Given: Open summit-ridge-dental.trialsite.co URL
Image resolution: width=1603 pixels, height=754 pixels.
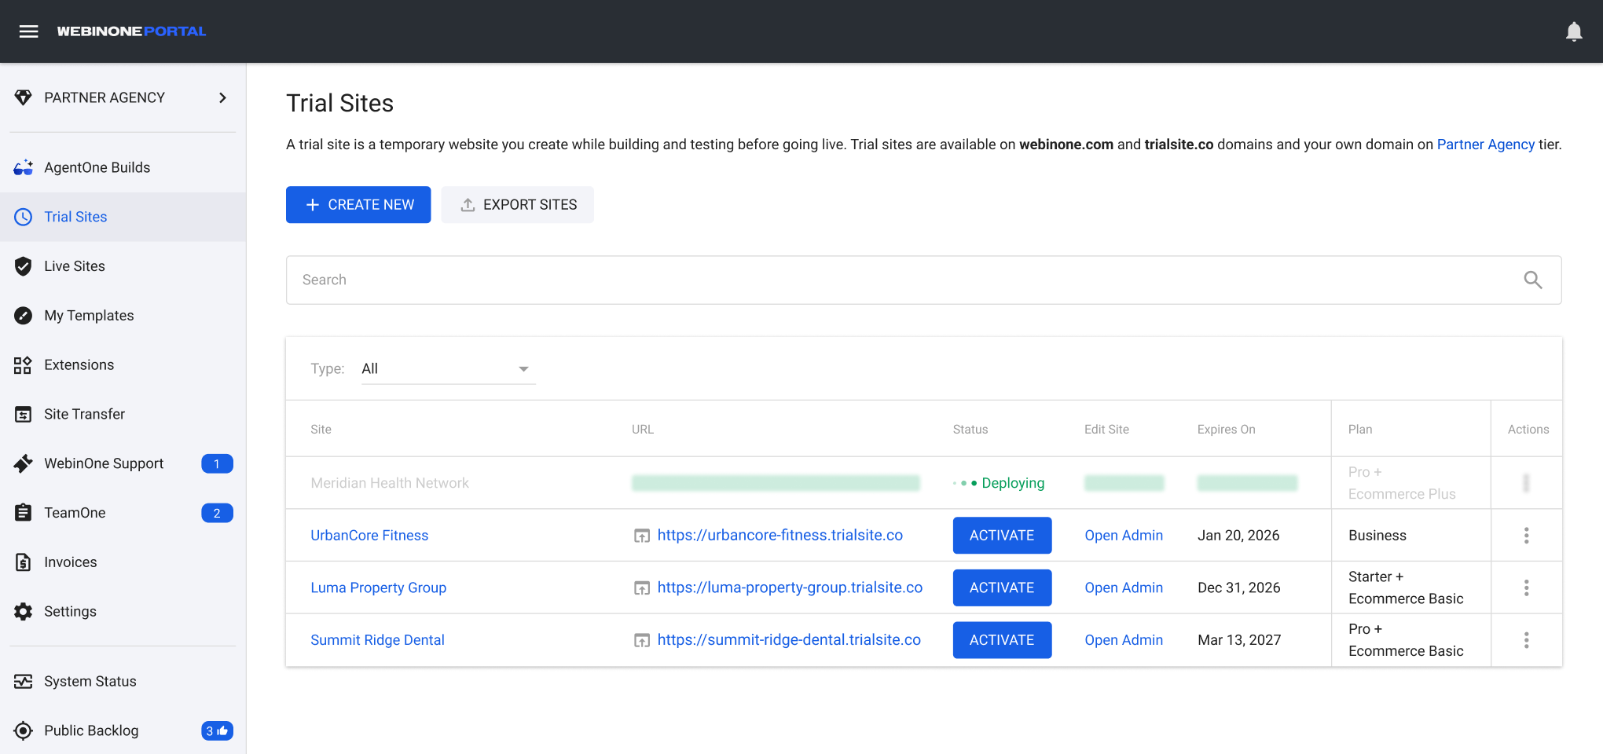Looking at the screenshot, I should (789, 640).
